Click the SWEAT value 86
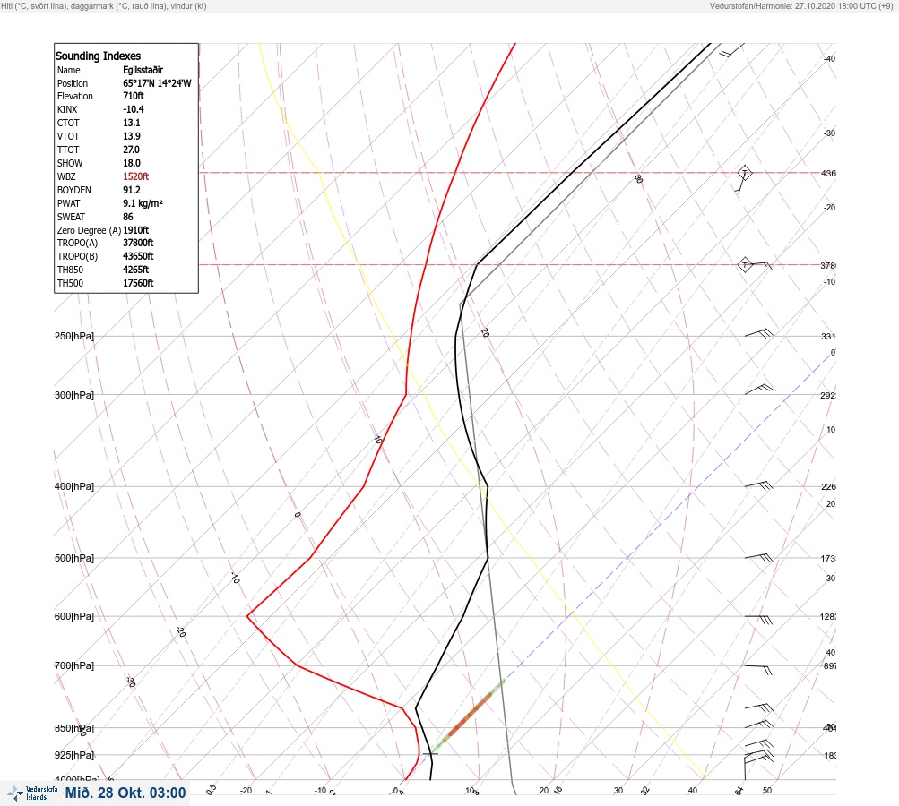The image size is (899, 806). coord(128,217)
